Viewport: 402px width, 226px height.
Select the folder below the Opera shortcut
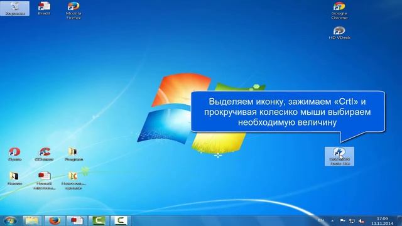tap(14, 178)
